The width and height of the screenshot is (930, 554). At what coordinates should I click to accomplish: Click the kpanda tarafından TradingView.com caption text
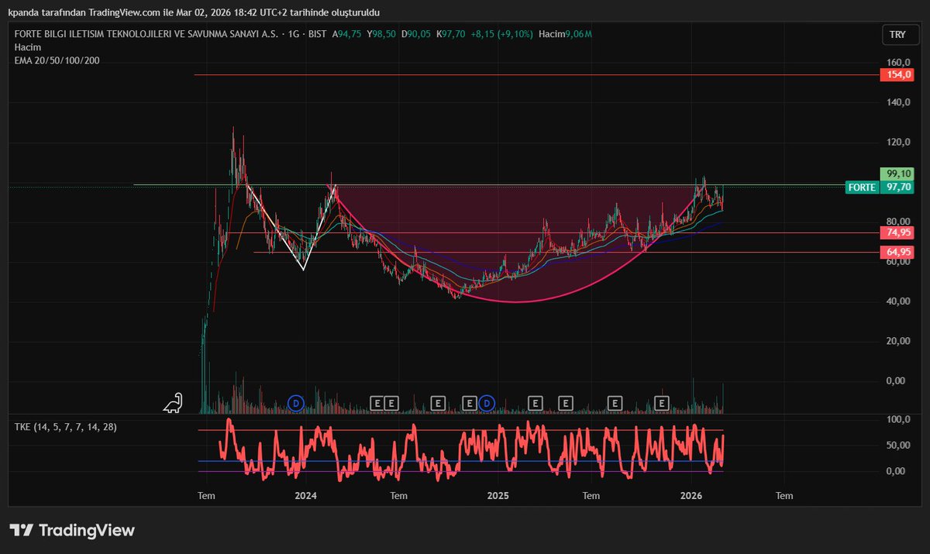coord(195,12)
